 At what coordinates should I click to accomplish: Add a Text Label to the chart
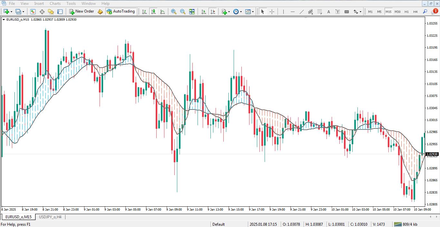[x=337, y=12]
